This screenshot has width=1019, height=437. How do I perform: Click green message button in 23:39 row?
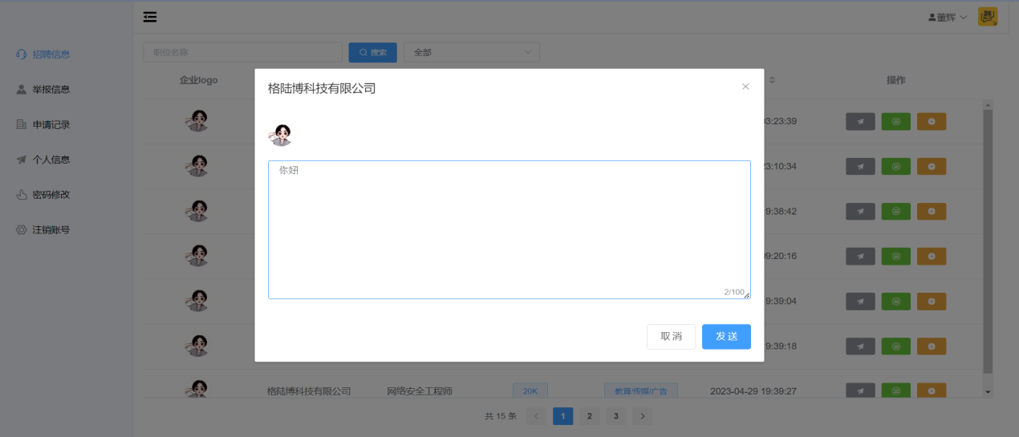895,121
